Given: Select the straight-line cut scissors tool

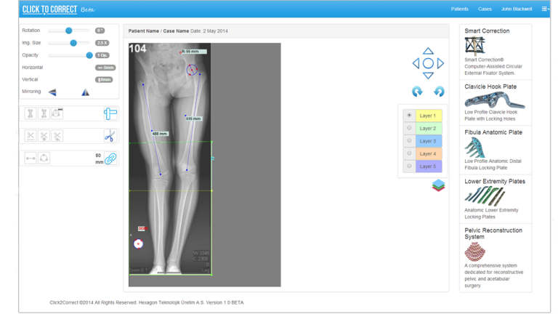Looking at the screenshot, I should pos(31,136).
